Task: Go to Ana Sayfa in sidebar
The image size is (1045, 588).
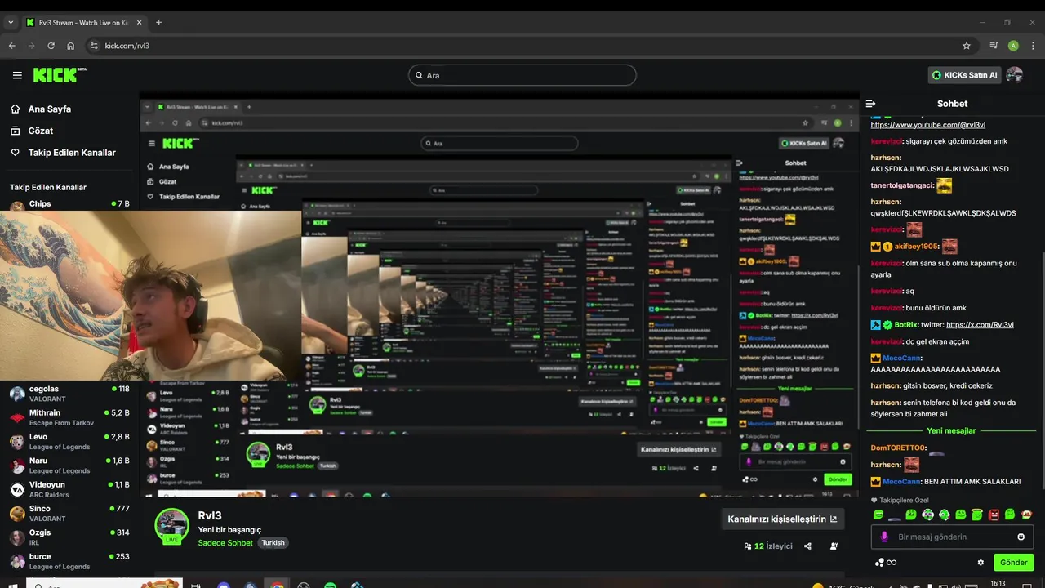Action: [x=49, y=109]
